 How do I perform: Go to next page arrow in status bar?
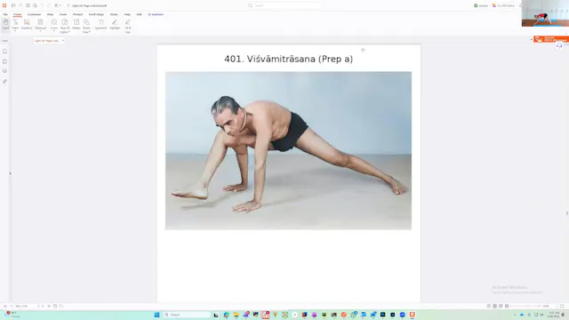coord(43,306)
